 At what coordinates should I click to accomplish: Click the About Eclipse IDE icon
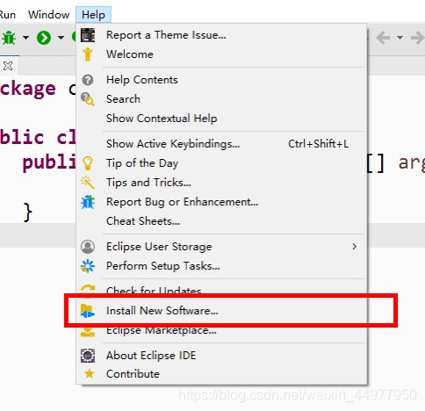pos(88,356)
